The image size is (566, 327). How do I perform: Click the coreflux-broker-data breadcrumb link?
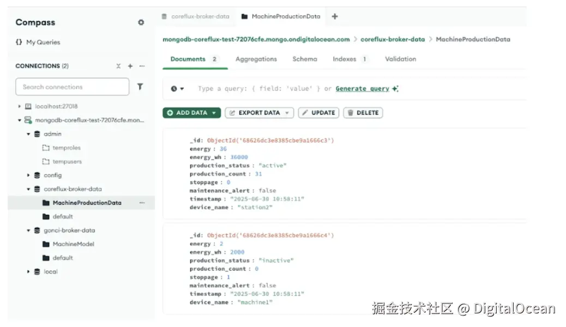393,39
